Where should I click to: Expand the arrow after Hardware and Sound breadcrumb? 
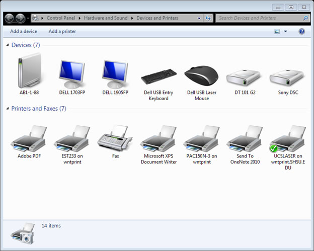pos(132,18)
